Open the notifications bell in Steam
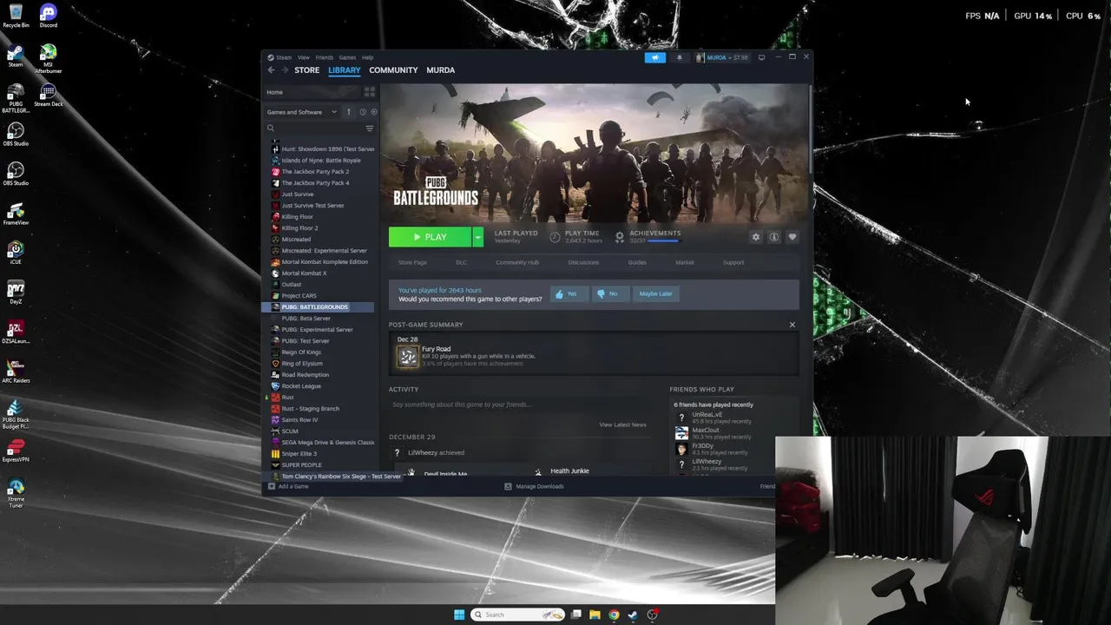 679,57
